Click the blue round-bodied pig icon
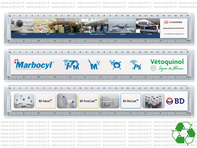This screenshot has width=197, height=148. (x=115, y=65)
